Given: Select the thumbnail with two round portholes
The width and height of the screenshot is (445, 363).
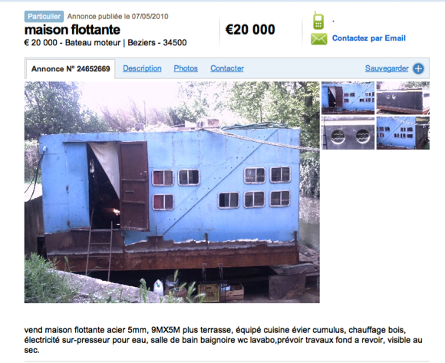Looking at the screenshot, I should 348,133.
